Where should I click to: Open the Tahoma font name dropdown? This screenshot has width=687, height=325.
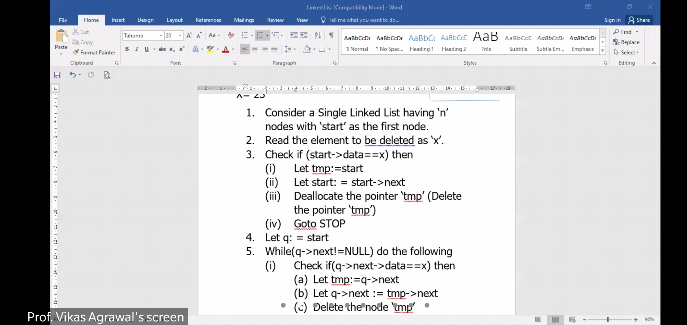[x=161, y=36]
